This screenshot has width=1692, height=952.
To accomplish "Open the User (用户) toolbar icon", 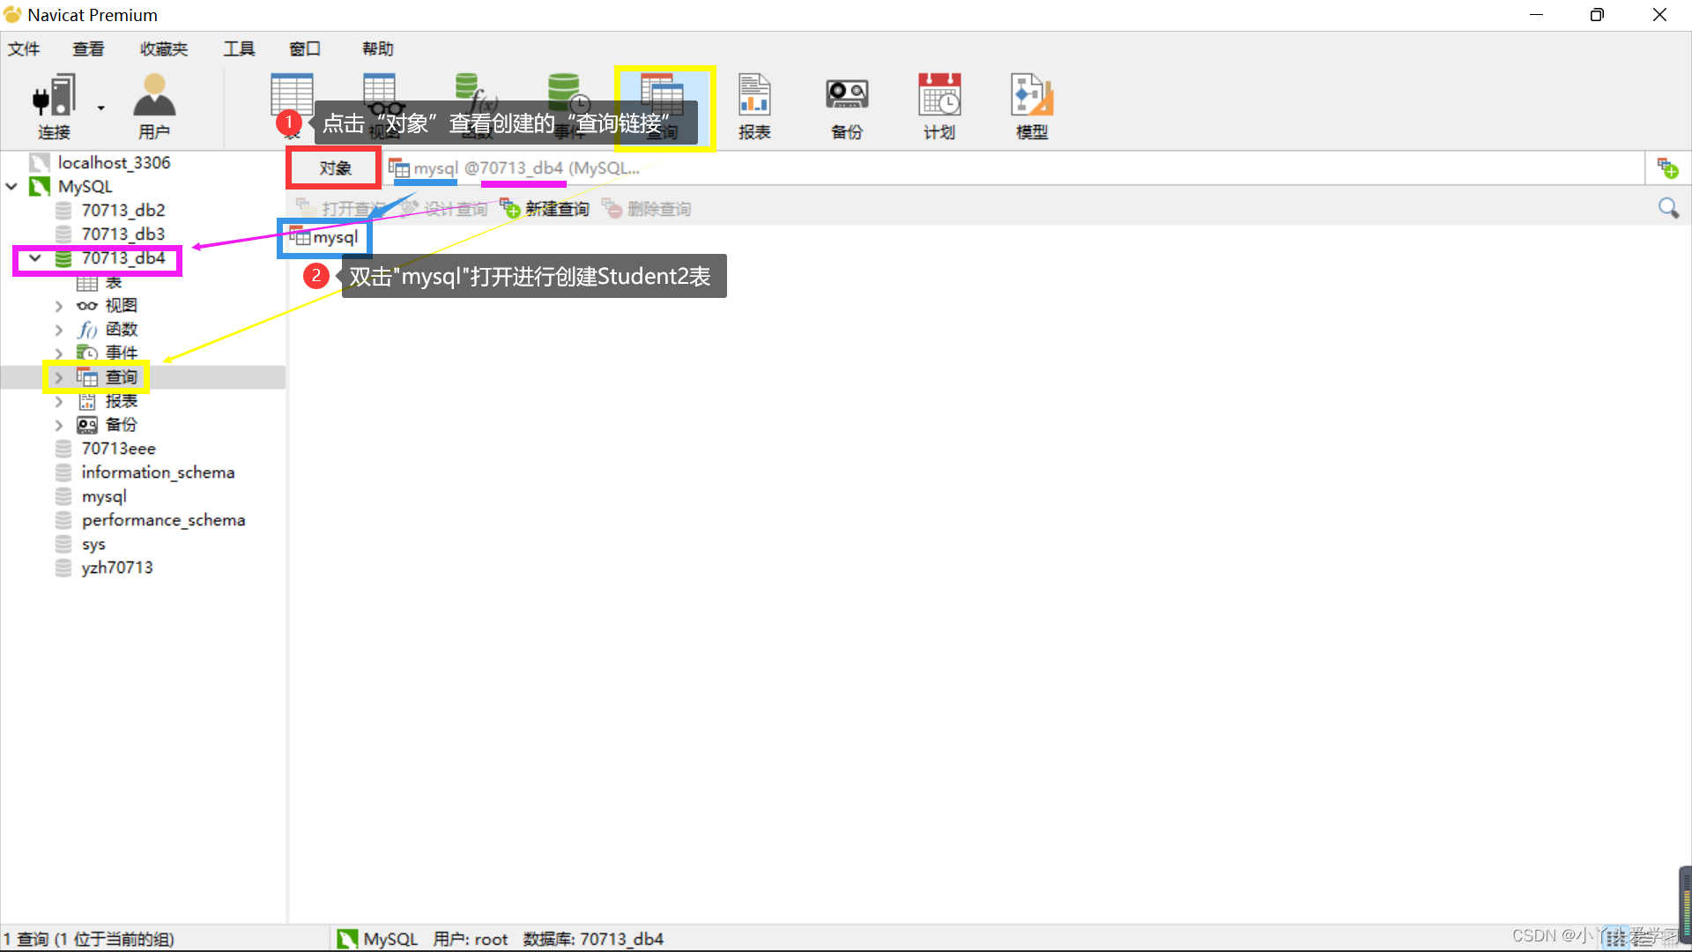I will [154, 106].
